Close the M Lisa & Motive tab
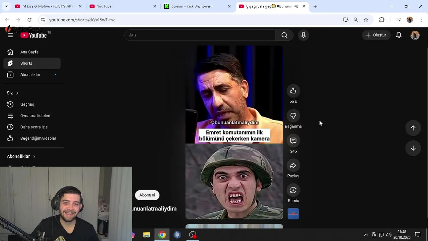This screenshot has width=428, height=241. pos(80,6)
